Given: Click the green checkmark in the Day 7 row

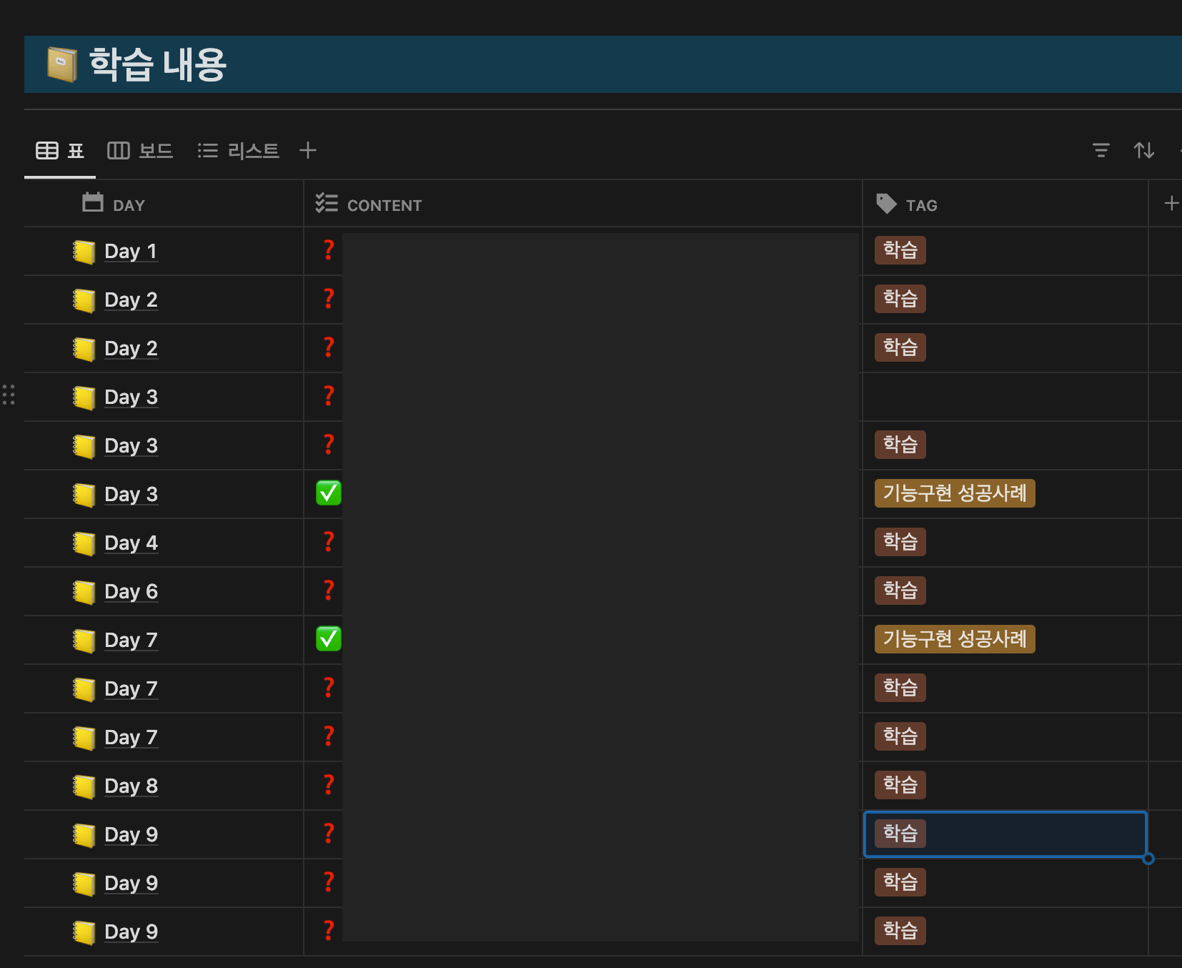Looking at the screenshot, I should 329,639.
